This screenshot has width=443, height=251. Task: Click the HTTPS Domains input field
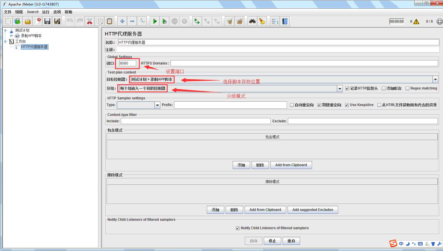click(x=304, y=63)
